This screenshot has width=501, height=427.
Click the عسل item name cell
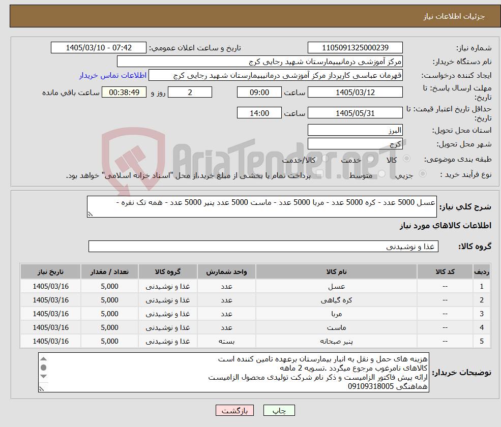click(x=336, y=286)
